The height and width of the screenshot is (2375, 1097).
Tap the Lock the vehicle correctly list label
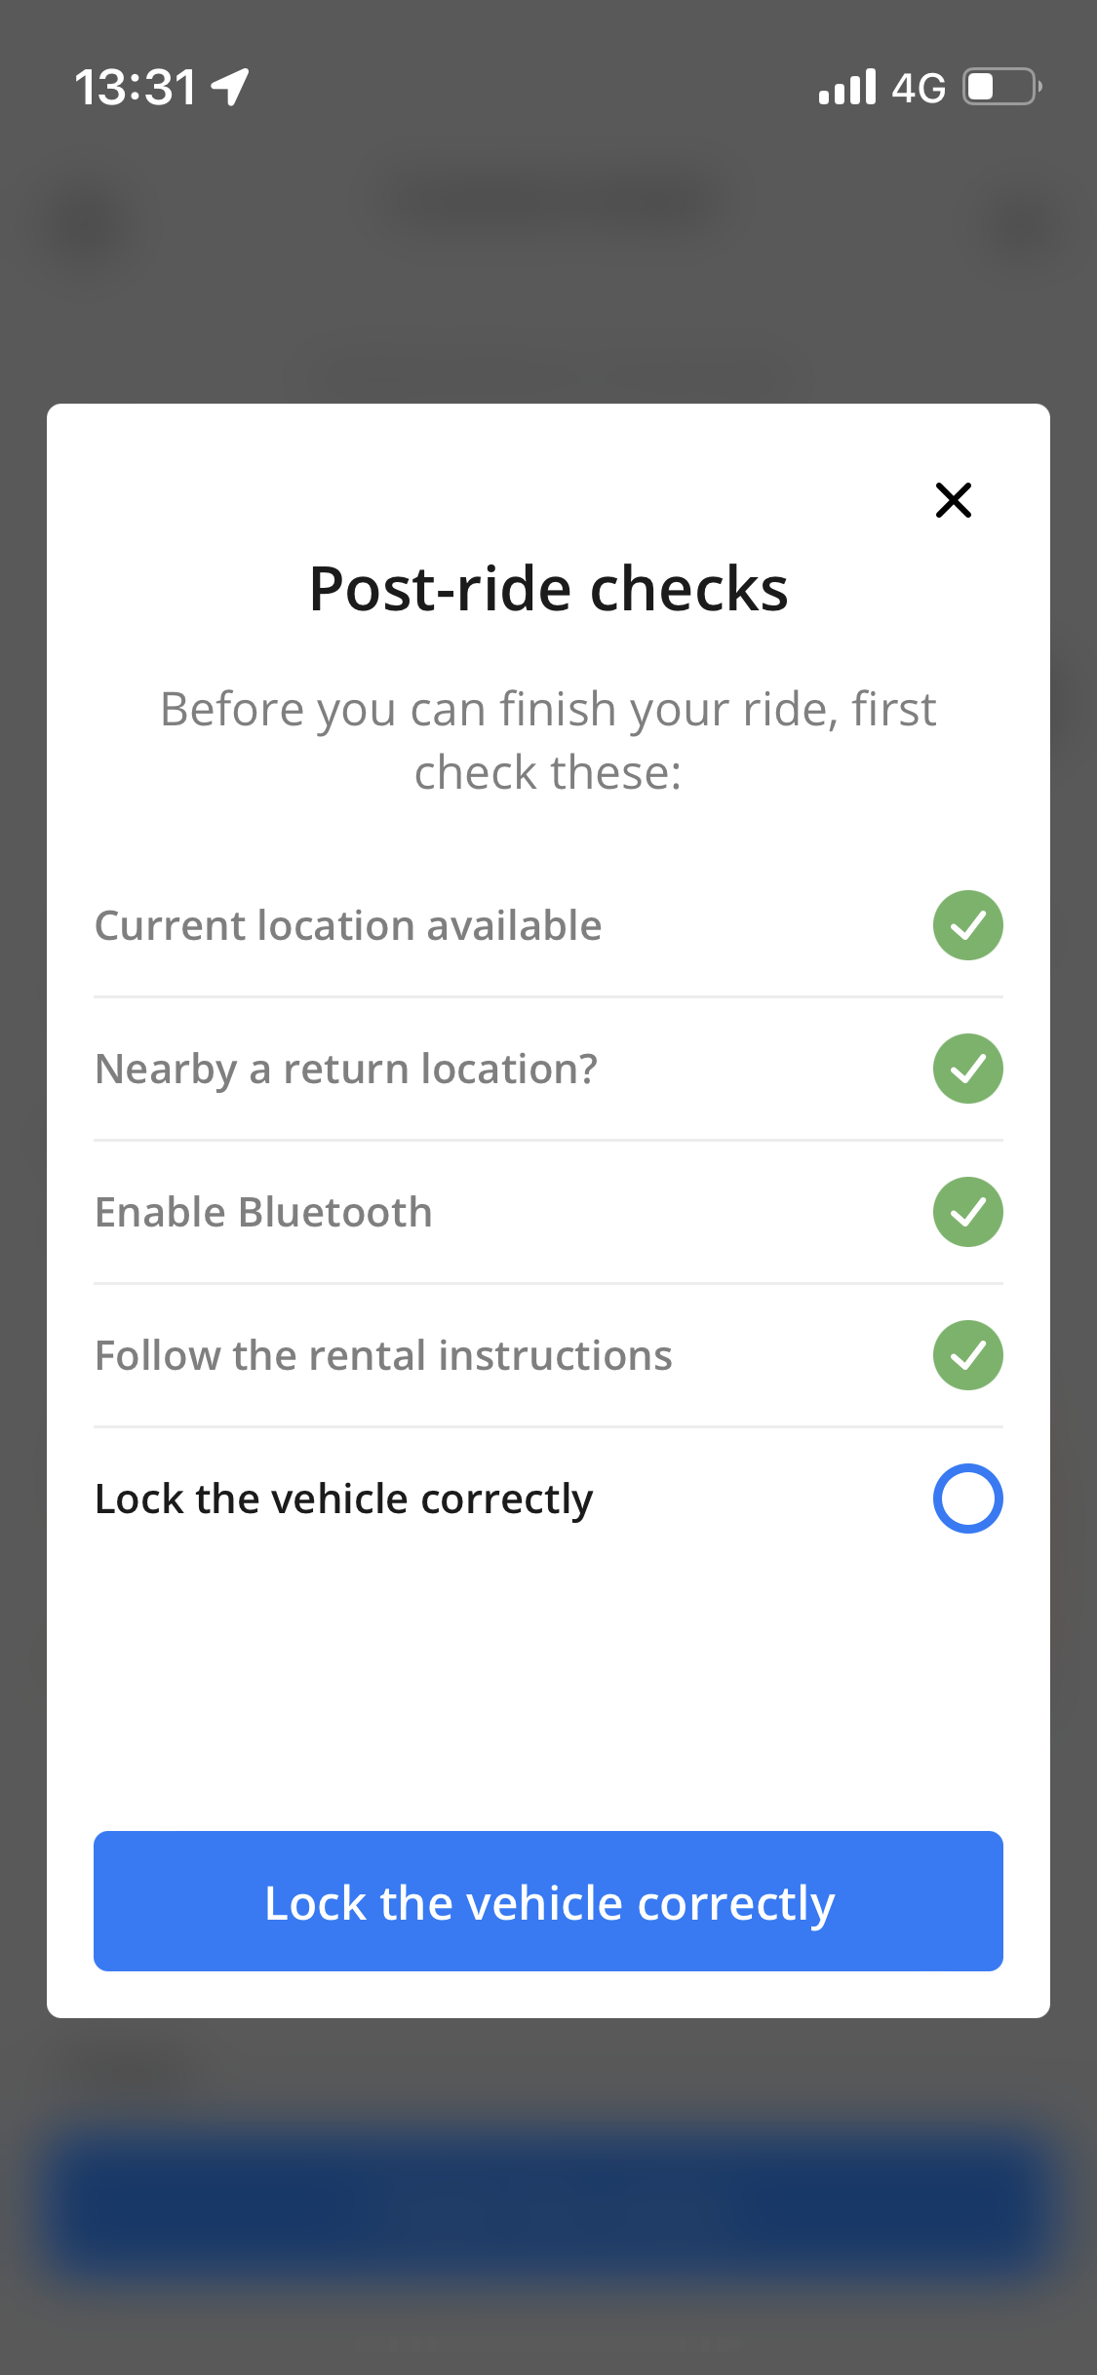tap(344, 1499)
